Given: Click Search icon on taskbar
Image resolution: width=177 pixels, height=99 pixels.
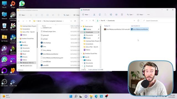Looking at the screenshot, I should click(x=76, y=96).
